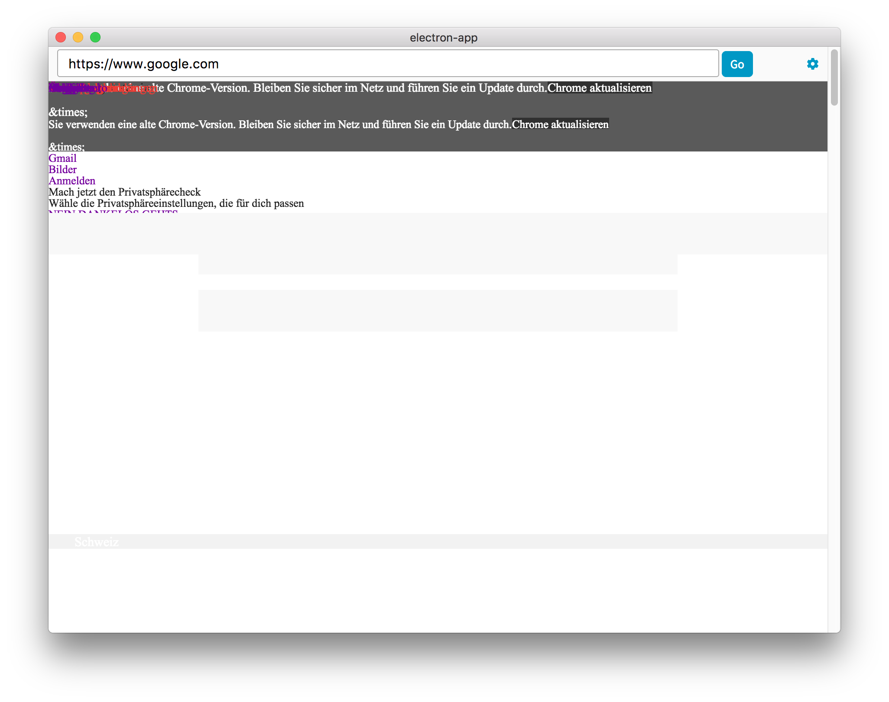Screen dimensions: 889x702
Task: Click the garbled overlapping red-purple text
Action: pos(102,88)
